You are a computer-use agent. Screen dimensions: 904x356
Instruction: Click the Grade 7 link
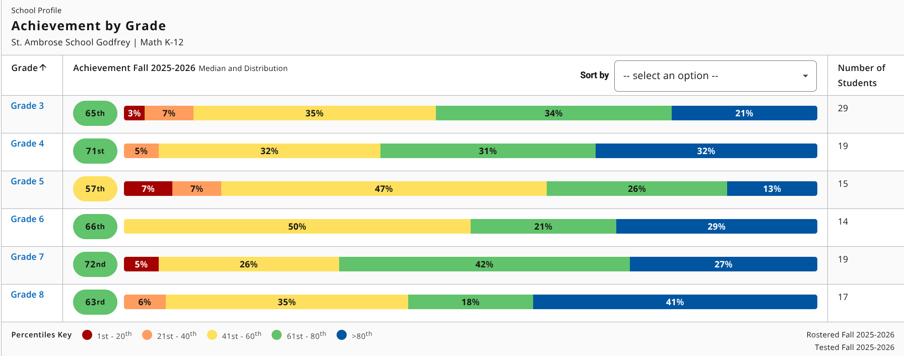click(27, 257)
